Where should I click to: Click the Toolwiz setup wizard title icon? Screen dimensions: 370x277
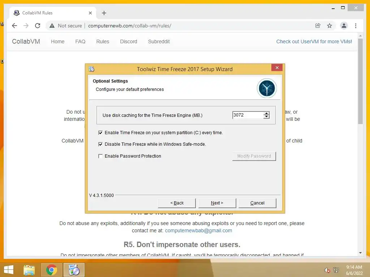tap(91, 69)
